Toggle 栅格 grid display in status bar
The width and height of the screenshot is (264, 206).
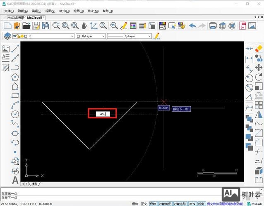(135, 204)
